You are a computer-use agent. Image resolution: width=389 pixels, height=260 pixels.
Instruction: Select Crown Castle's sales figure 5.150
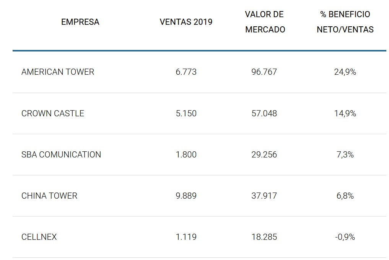[x=186, y=114]
